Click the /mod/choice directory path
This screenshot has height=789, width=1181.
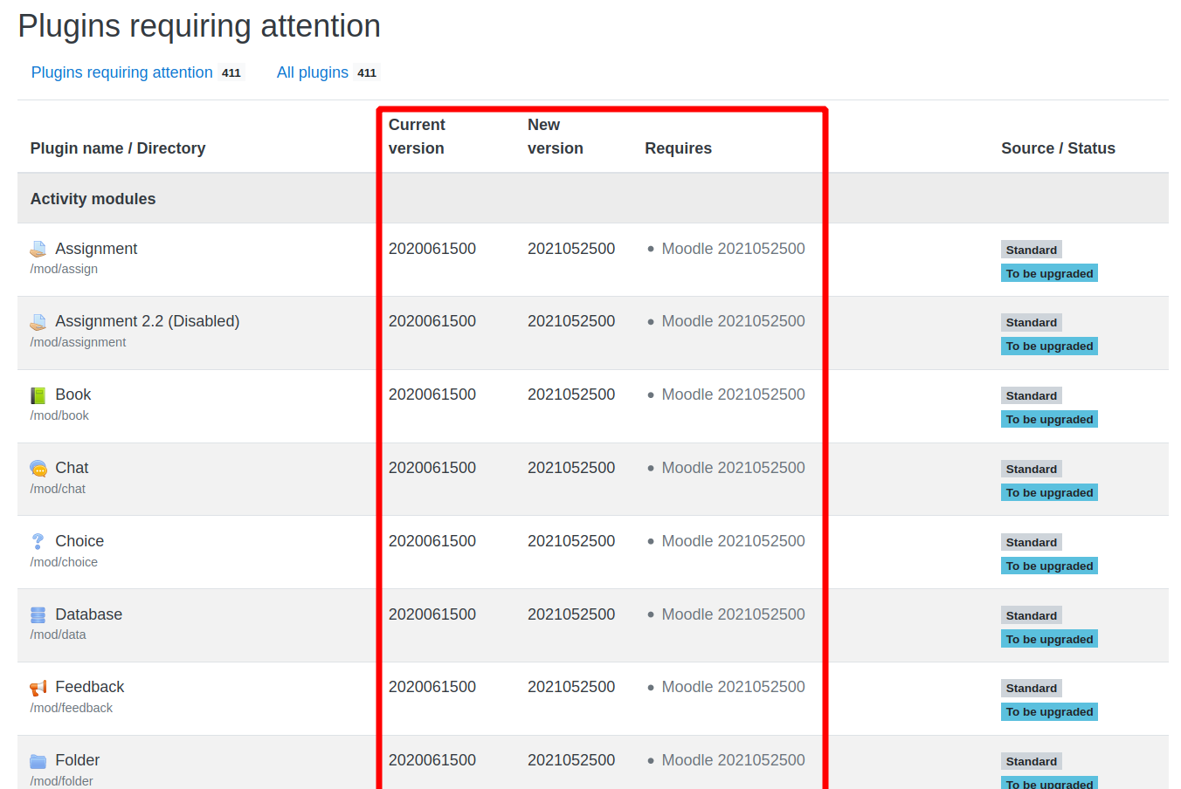click(64, 562)
